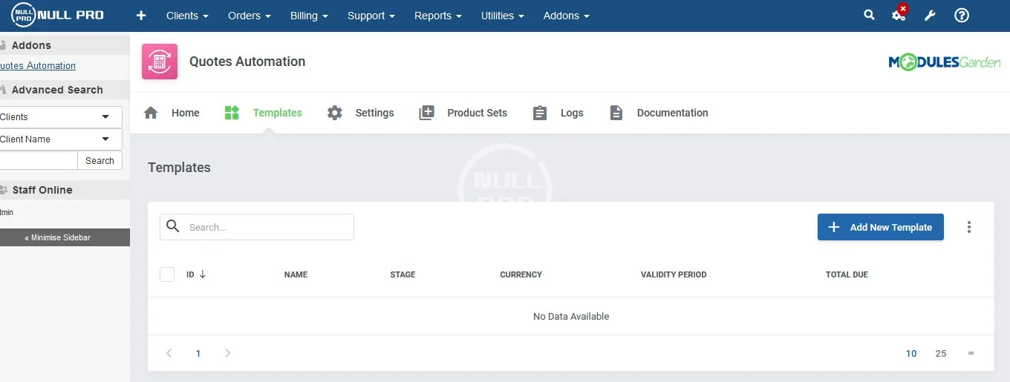Expand the Billing menu in navigation bar
The height and width of the screenshot is (382, 1010).
click(308, 16)
